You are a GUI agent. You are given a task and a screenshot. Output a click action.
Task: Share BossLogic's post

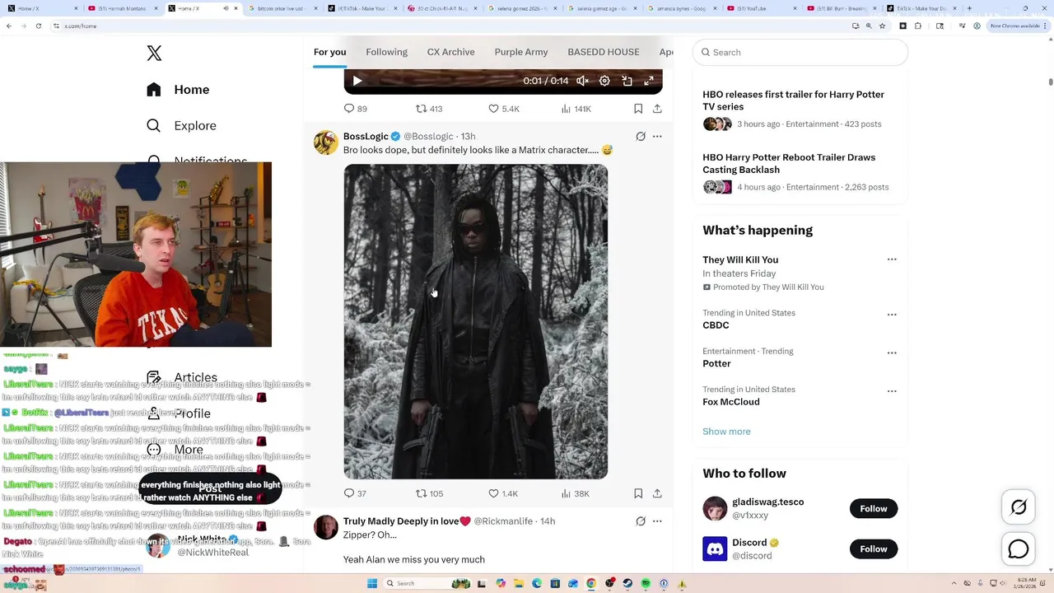657,493
